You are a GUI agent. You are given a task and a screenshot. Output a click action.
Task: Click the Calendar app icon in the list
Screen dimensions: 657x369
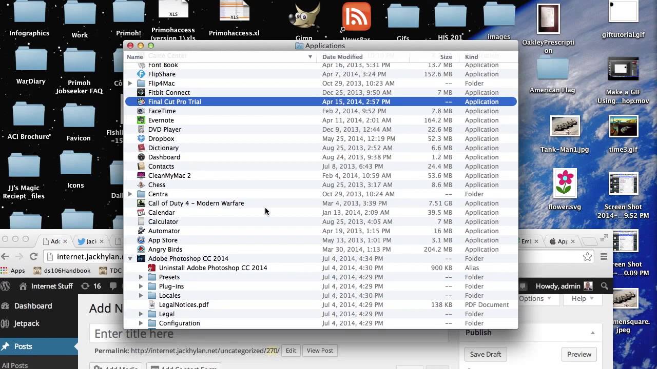pyautogui.click(x=141, y=212)
